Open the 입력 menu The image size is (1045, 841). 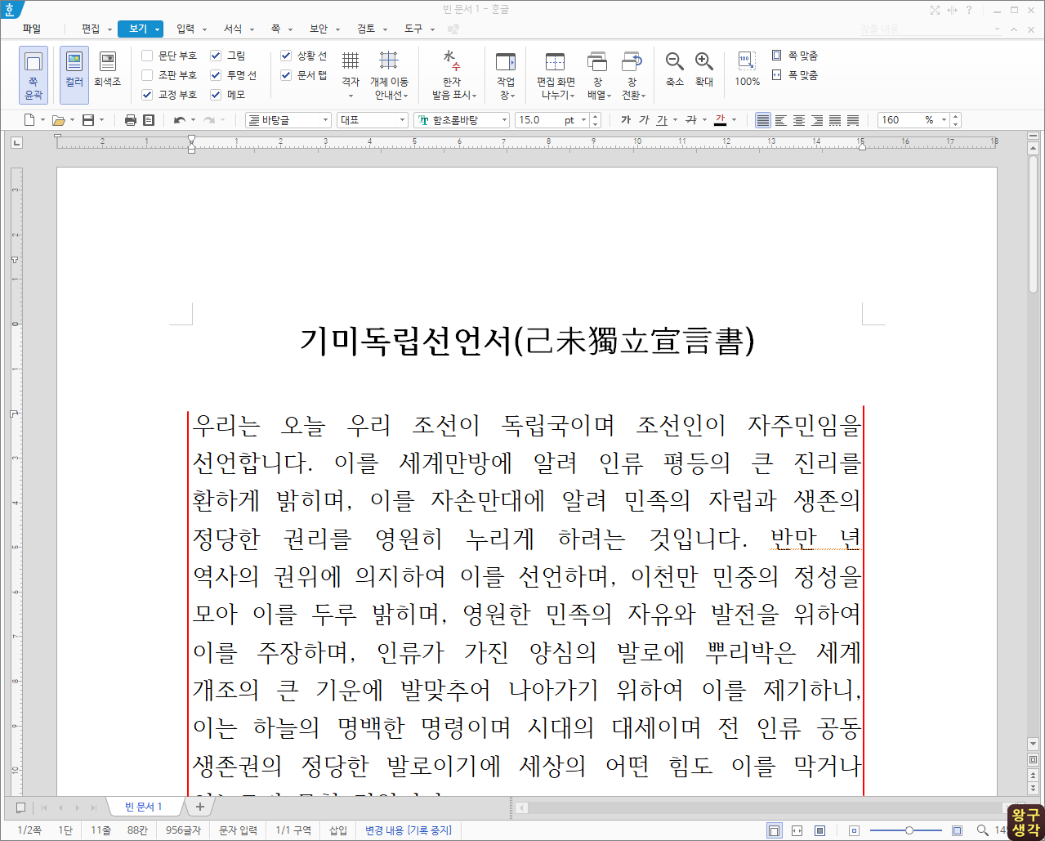[x=185, y=29]
